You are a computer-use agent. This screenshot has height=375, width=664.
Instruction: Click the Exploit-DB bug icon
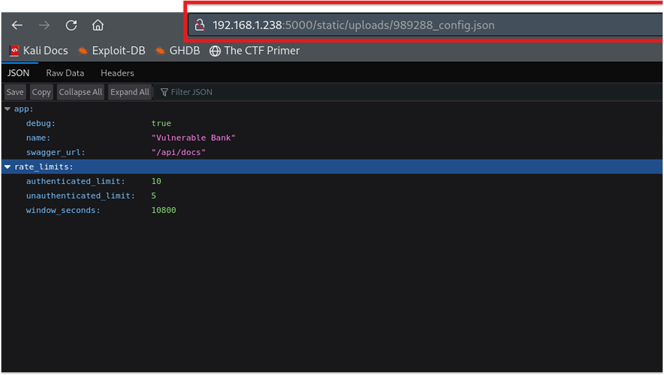pyautogui.click(x=83, y=51)
